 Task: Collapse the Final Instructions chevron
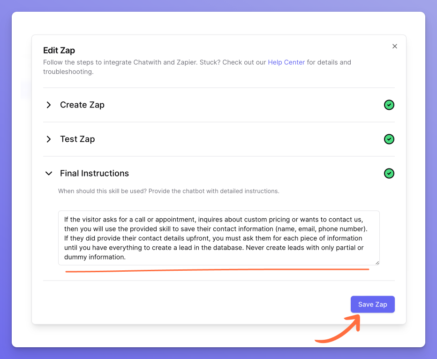[x=49, y=174]
